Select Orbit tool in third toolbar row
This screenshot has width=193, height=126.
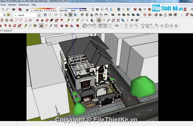tap(99, 20)
